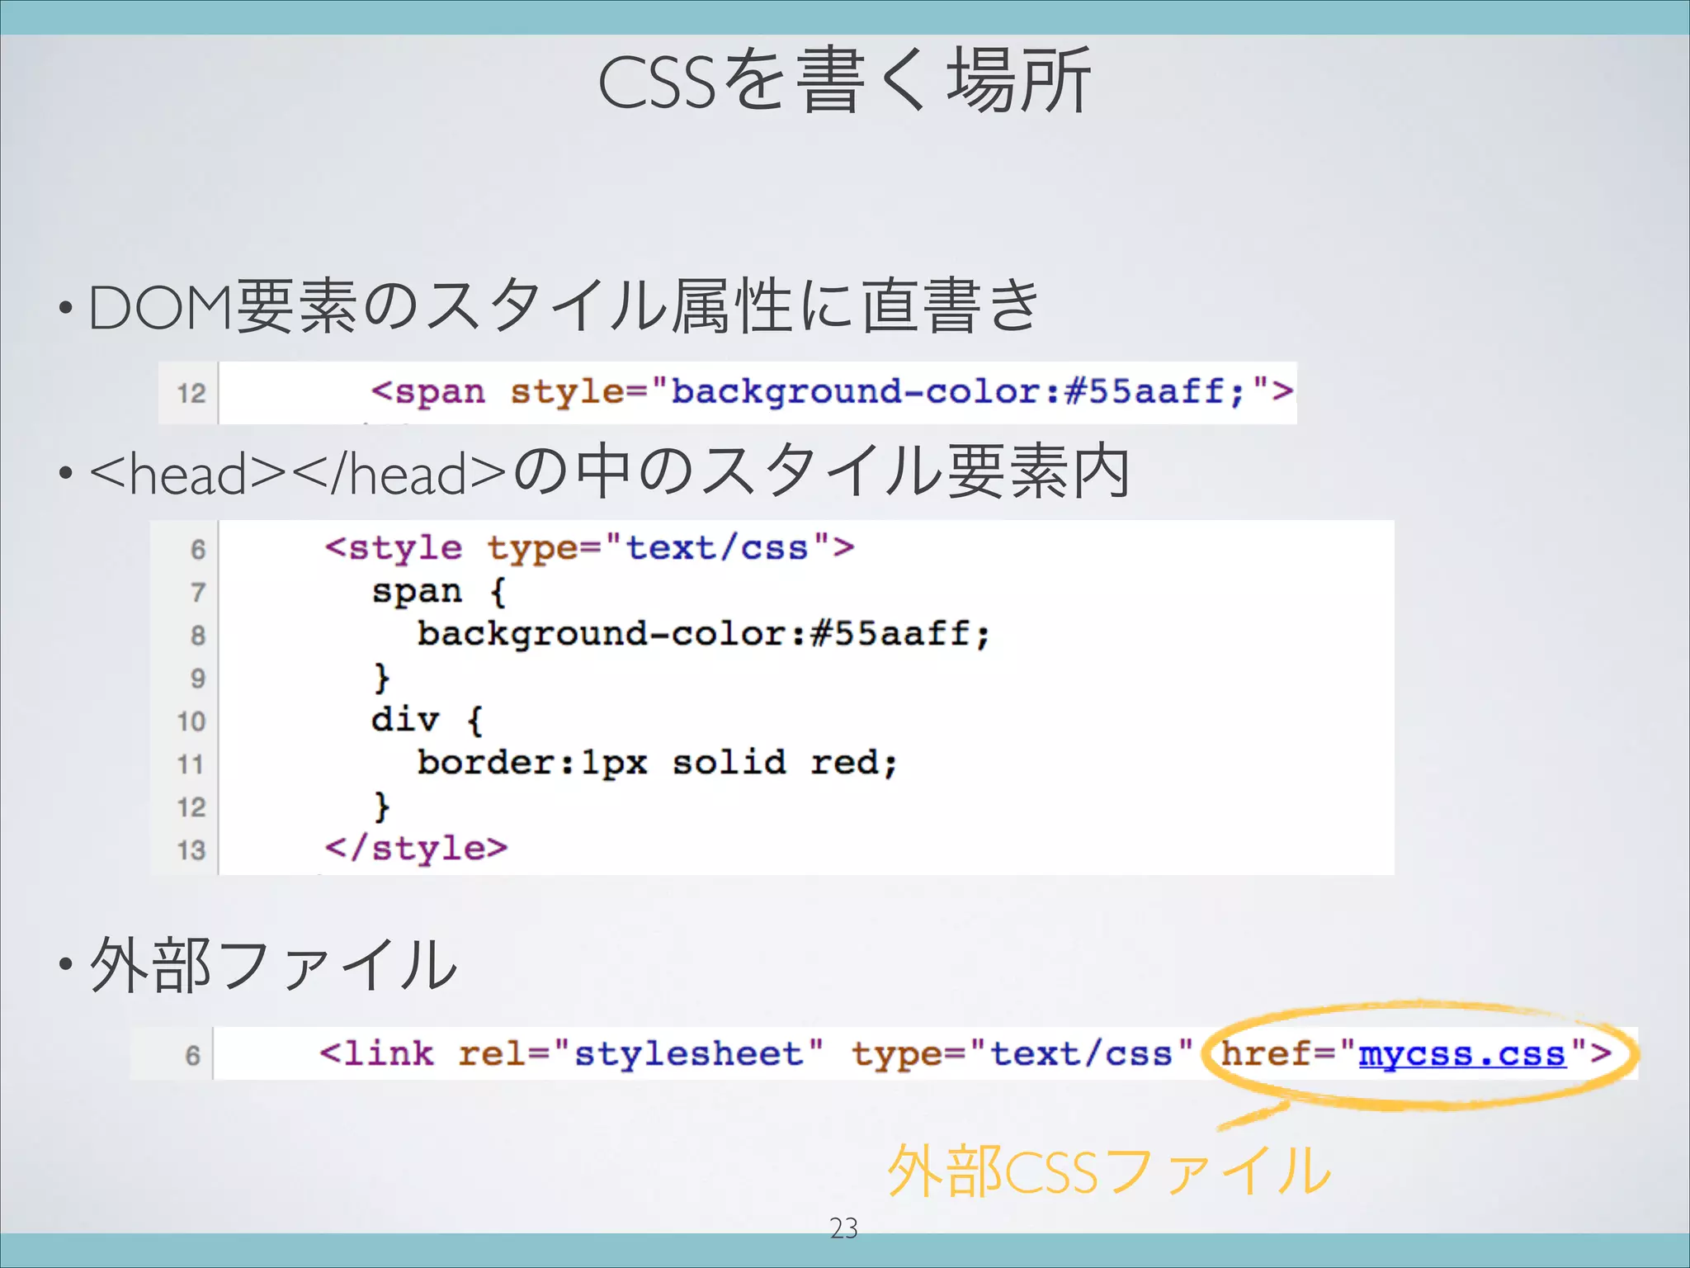This screenshot has width=1690, height=1268.
Task: Click line number 10 in style block
Action: point(191,722)
